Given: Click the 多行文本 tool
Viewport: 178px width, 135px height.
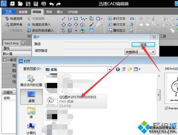Looking at the screenshot, I should (116, 19).
